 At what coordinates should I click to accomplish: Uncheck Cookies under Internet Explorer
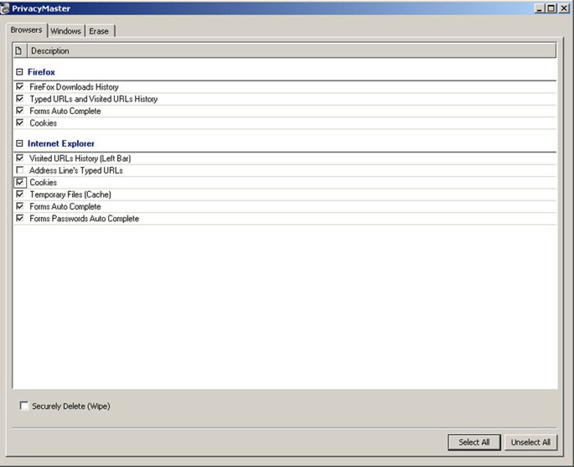[x=20, y=182]
